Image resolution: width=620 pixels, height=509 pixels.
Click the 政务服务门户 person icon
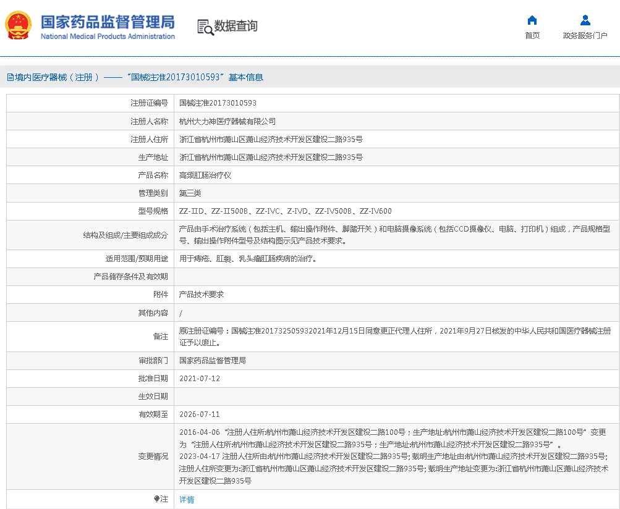(585, 20)
